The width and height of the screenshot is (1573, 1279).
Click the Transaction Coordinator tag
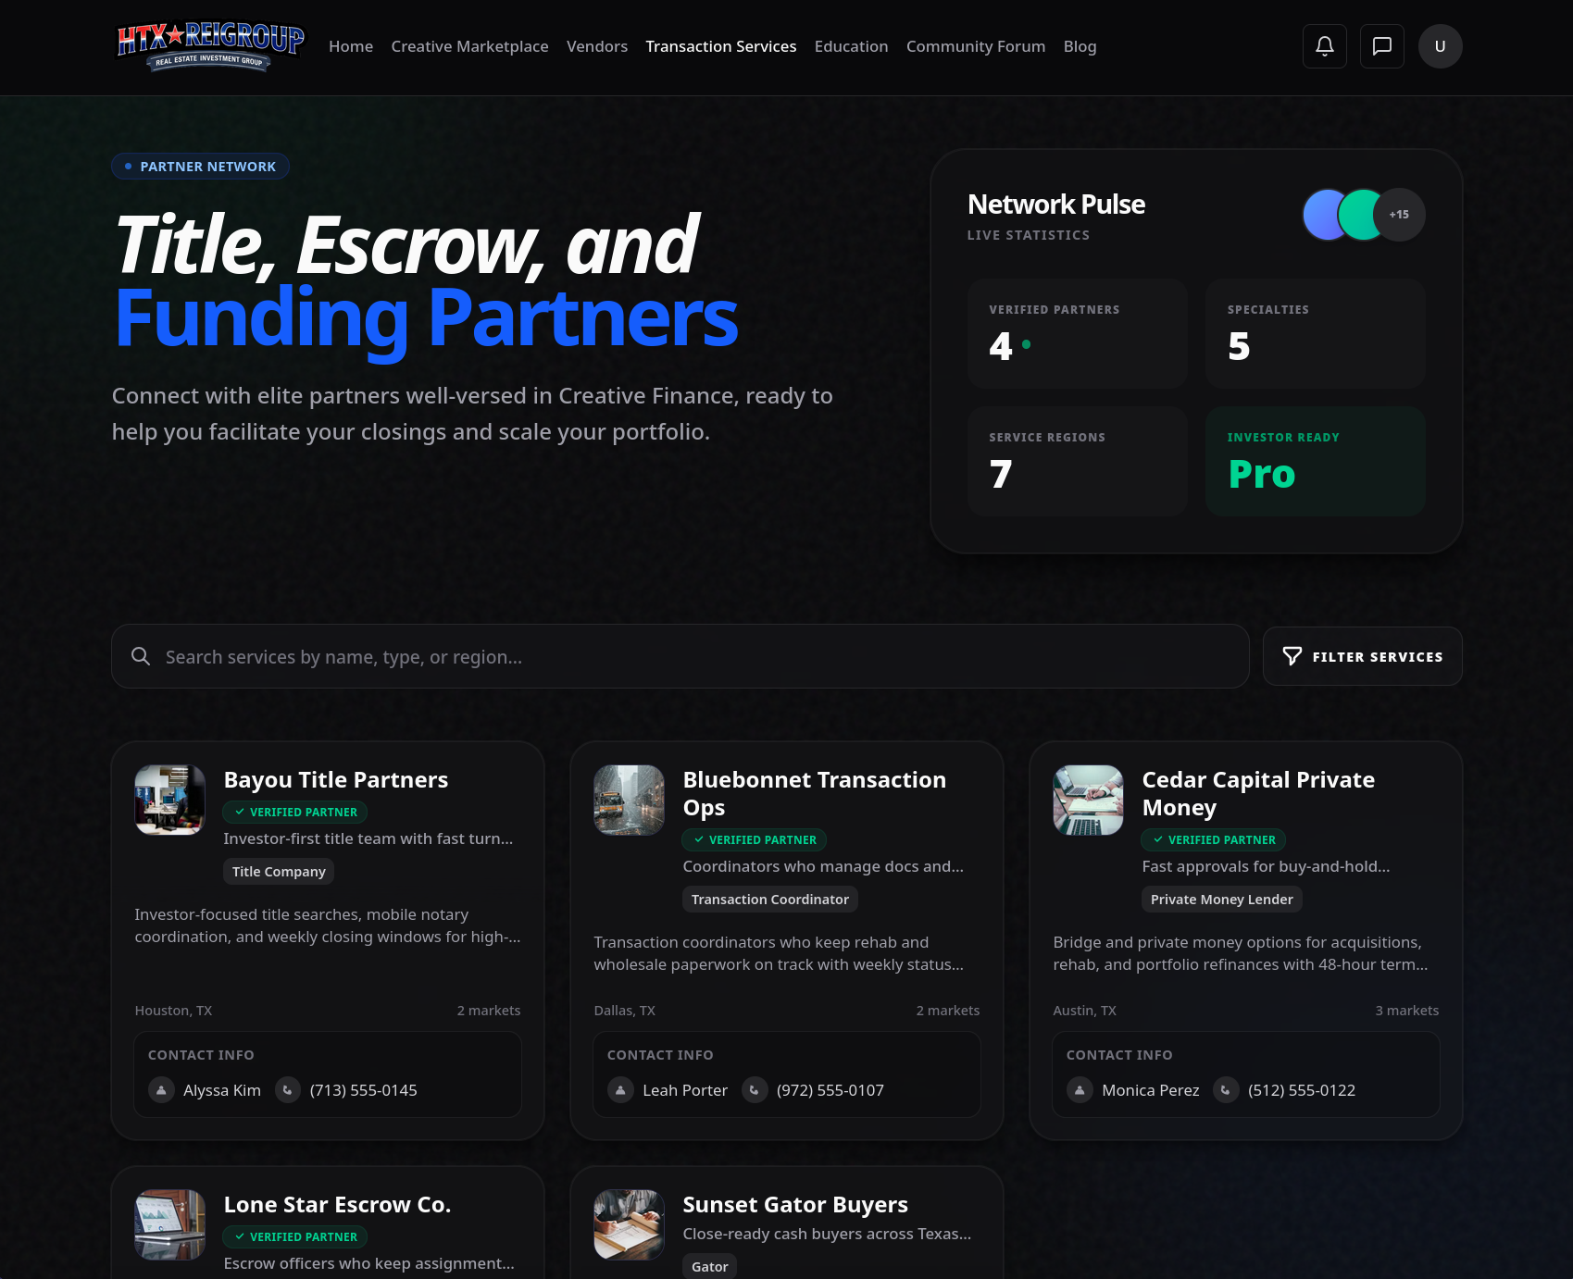coord(769,900)
